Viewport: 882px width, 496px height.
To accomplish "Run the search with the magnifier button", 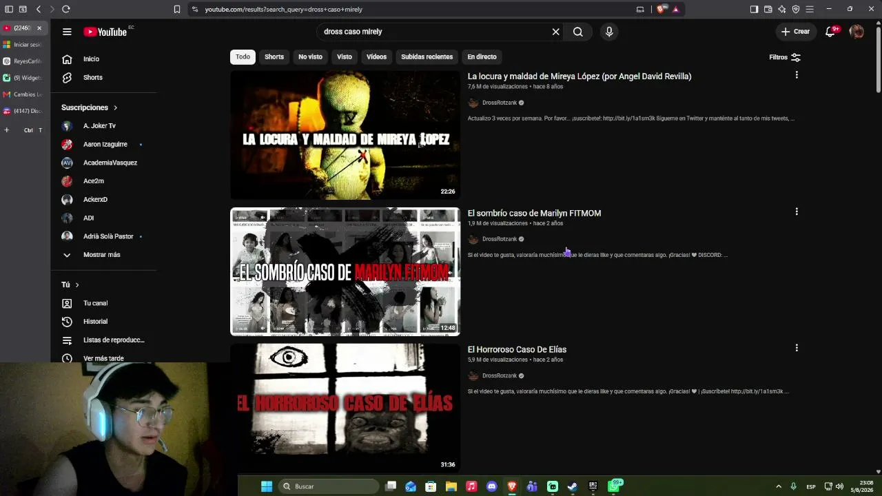I will tap(578, 32).
